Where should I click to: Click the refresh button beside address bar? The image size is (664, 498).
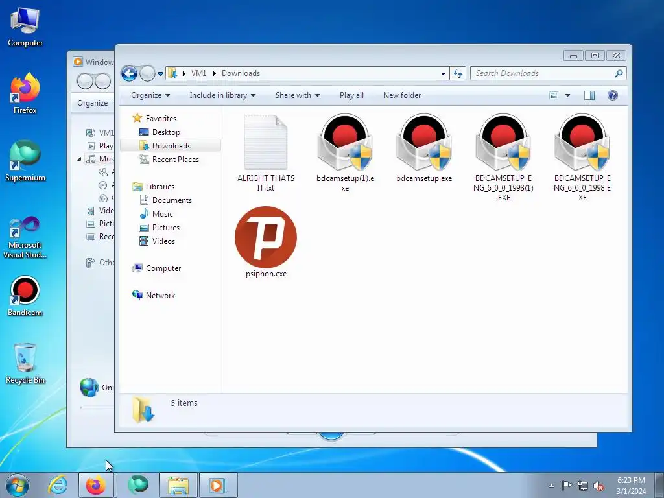click(x=458, y=73)
